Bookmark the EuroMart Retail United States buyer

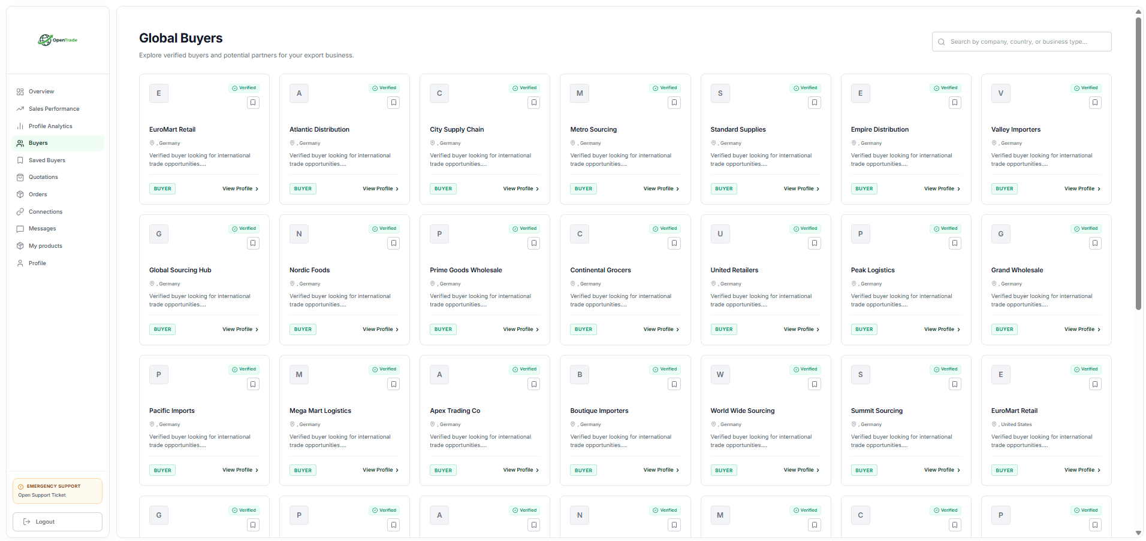click(1095, 384)
